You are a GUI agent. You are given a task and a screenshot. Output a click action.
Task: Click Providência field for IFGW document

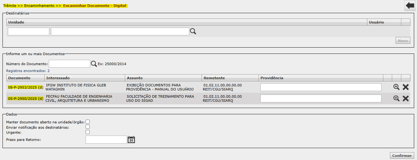click(321, 87)
